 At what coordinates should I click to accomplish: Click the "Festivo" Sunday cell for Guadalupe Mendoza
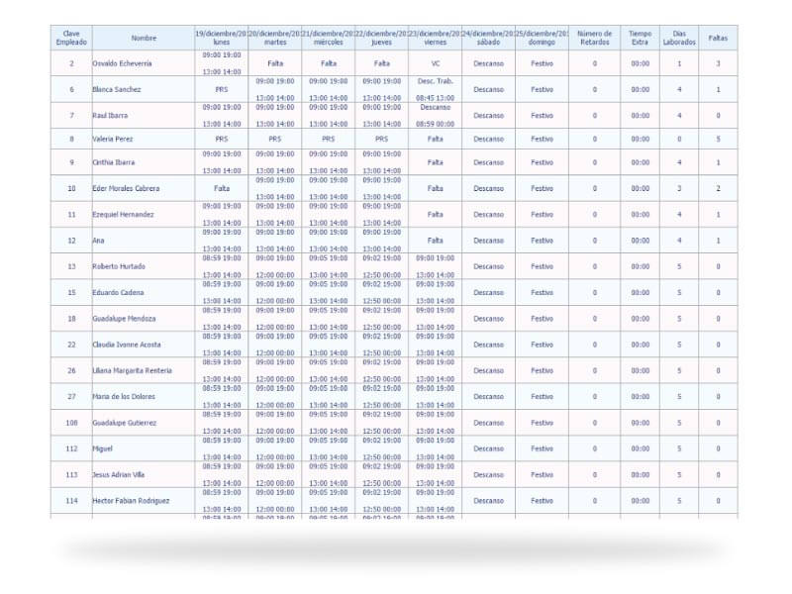[x=542, y=319]
